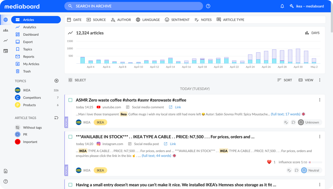
Task: Click the SEARCH IN ARCHIVE field
Action: 134,6
